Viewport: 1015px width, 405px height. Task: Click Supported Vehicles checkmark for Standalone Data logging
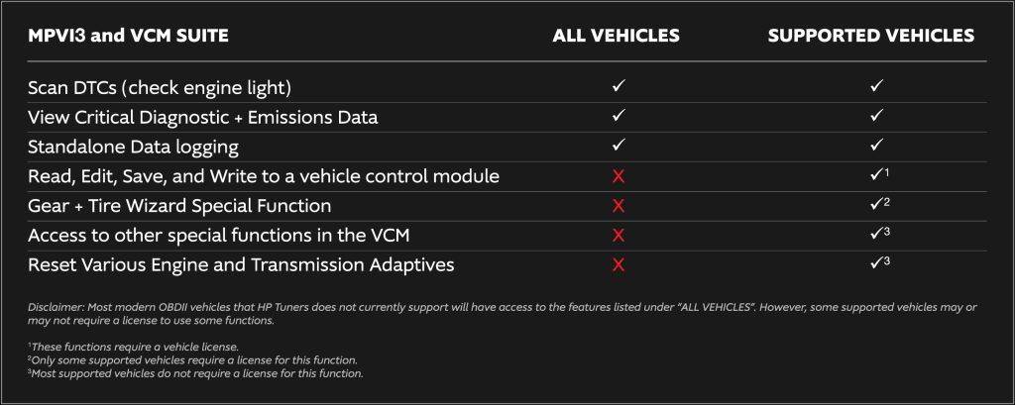pos(876,147)
